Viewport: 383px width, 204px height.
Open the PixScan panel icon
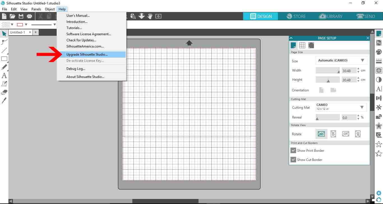(x=379, y=43)
